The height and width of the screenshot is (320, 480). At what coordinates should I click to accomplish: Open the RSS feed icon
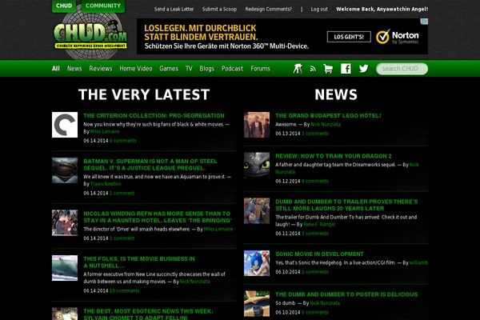[x=313, y=69]
